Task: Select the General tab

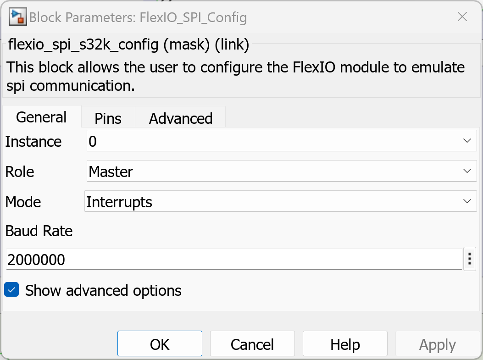Action: coord(41,117)
